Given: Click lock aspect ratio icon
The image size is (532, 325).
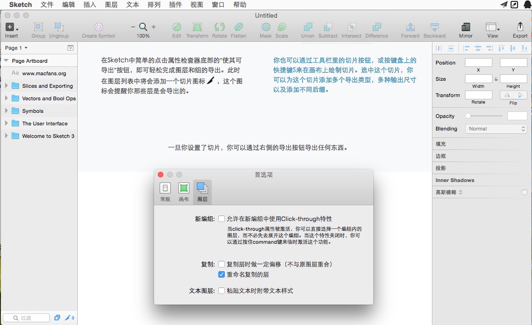Looking at the screenshot, I should (x=496, y=79).
